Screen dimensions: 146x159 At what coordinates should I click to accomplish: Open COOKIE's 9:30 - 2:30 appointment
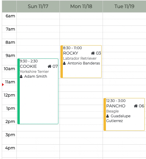[x=38, y=91]
